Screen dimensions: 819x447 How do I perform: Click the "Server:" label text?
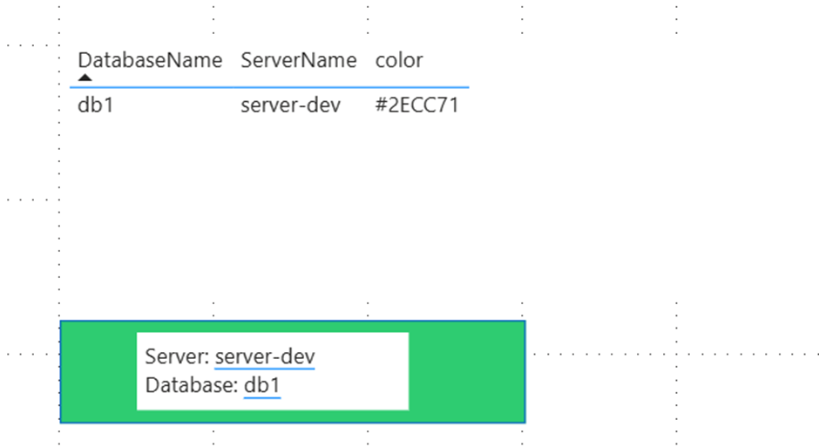[x=177, y=356]
